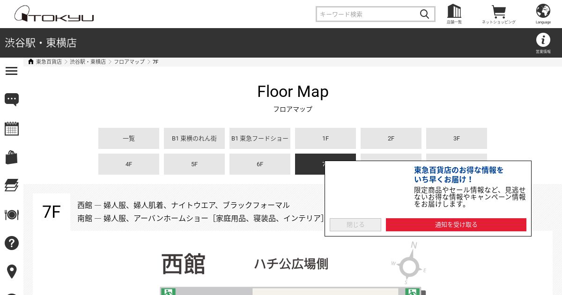Click 閉じる to dismiss notification popup

(355, 225)
